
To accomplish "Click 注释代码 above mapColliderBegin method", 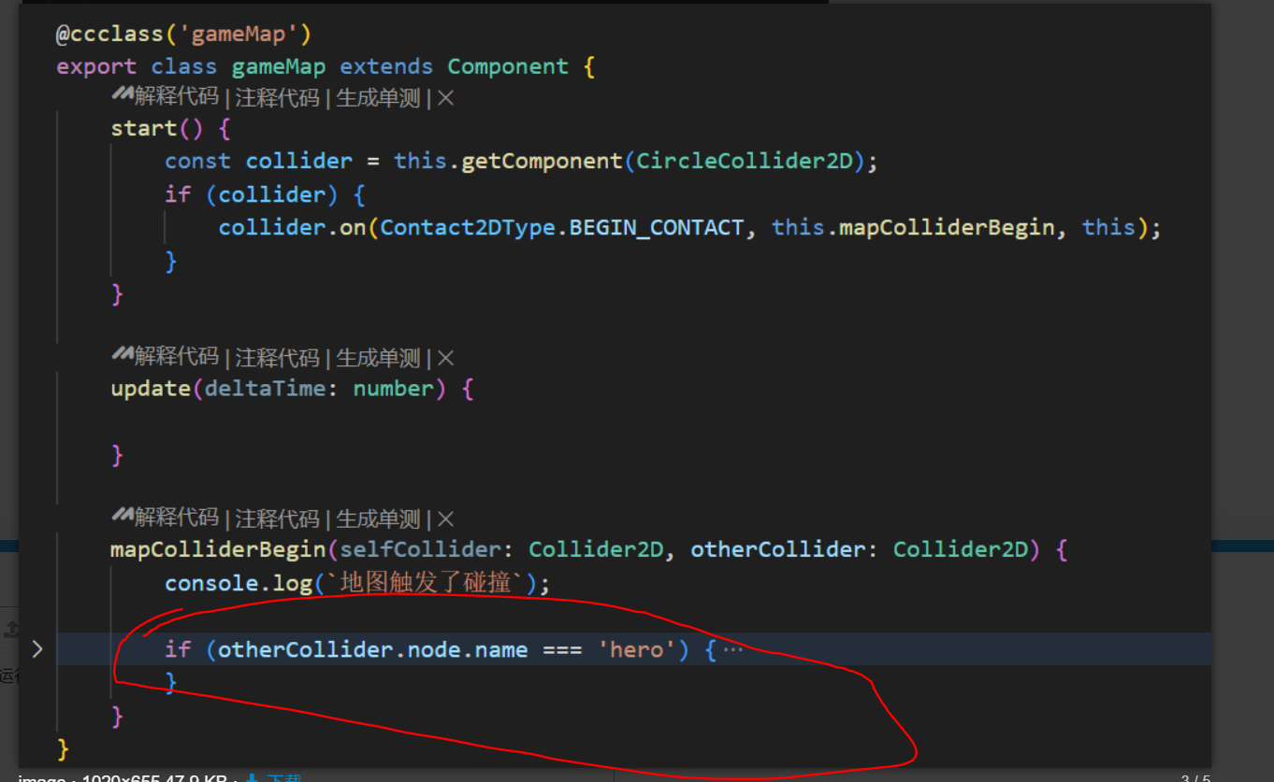I will 277,518.
